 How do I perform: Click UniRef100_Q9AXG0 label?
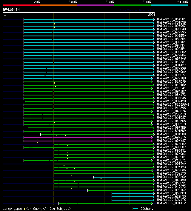coord(171,177)
